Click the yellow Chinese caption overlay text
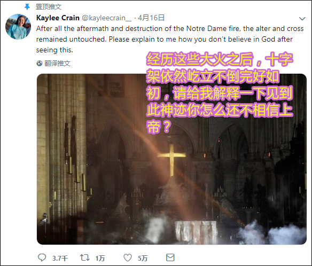 click(220, 93)
